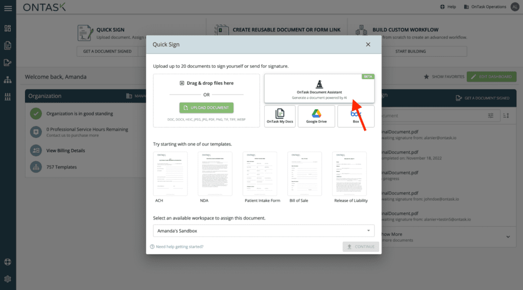Click the BETA badge on Document Assistant
The image size is (523, 290).
[x=368, y=77]
